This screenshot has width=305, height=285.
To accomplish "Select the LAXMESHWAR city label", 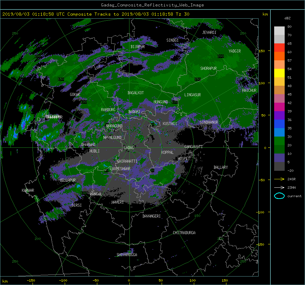I will pyautogui.click(x=120, y=169).
